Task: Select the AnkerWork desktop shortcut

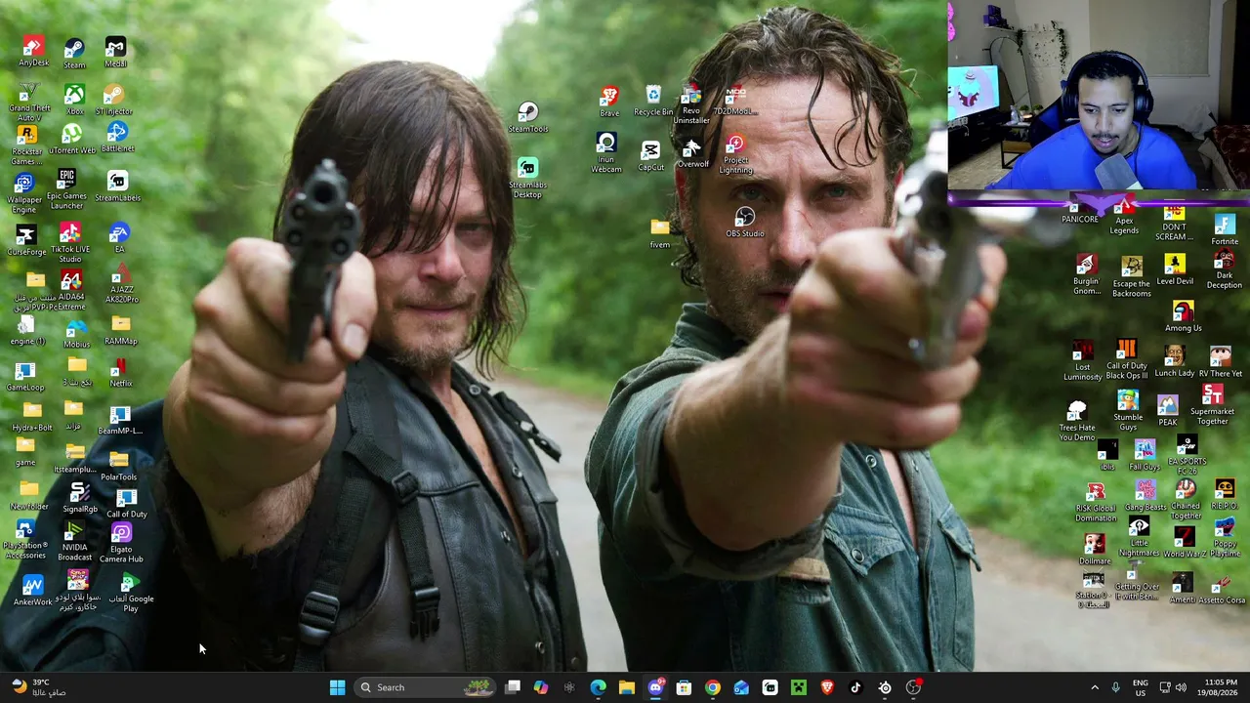Action: [x=32, y=591]
